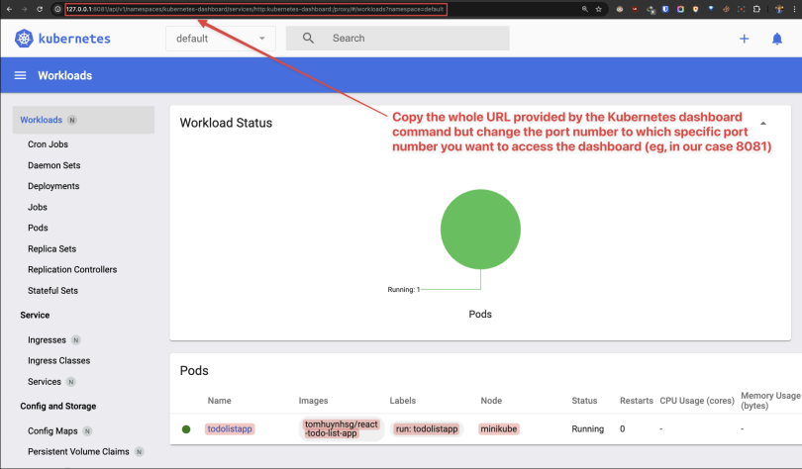Viewport: 802px width, 469px height.
Task: Open the browser three-dot menu
Action: pos(794,9)
